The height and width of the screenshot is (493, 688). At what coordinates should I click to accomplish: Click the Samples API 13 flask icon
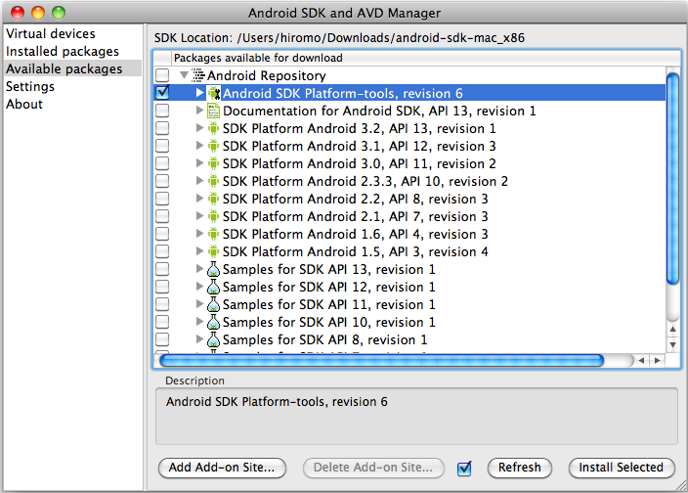click(x=213, y=269)
